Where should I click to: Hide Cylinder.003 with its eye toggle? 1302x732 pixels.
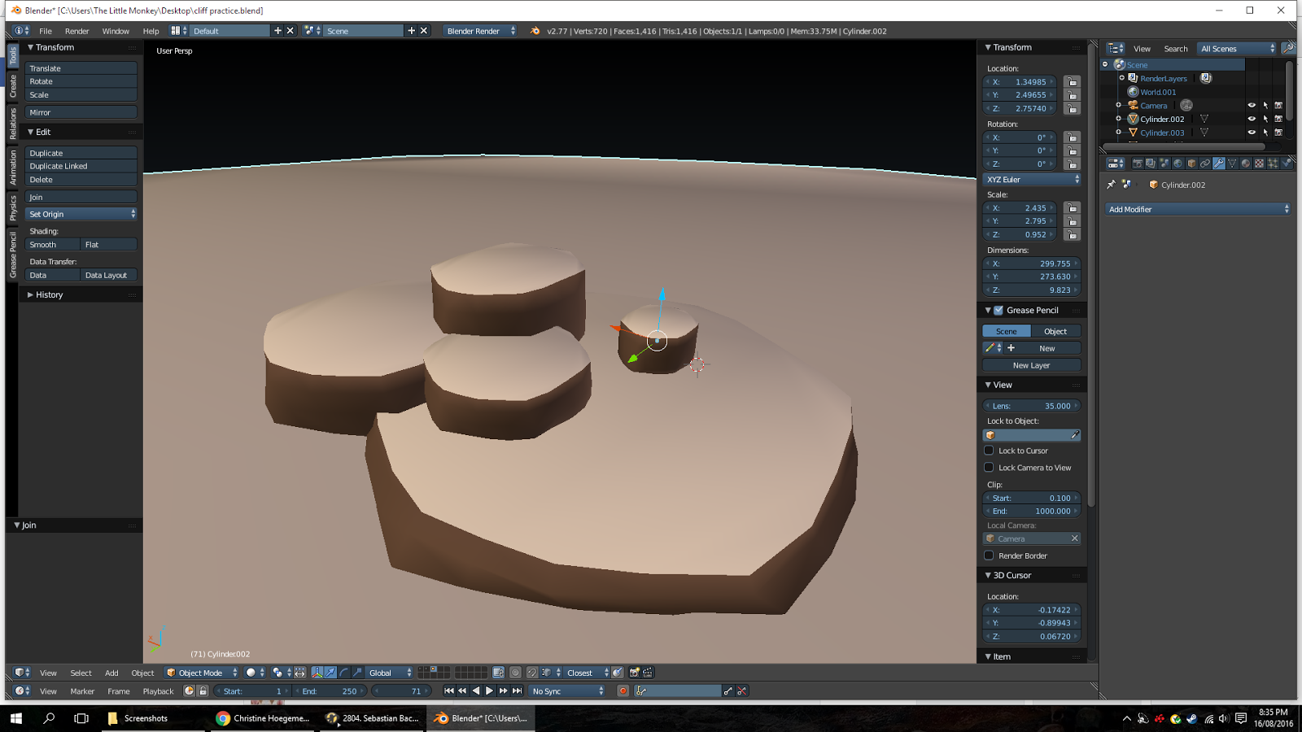coord(1252,132)
